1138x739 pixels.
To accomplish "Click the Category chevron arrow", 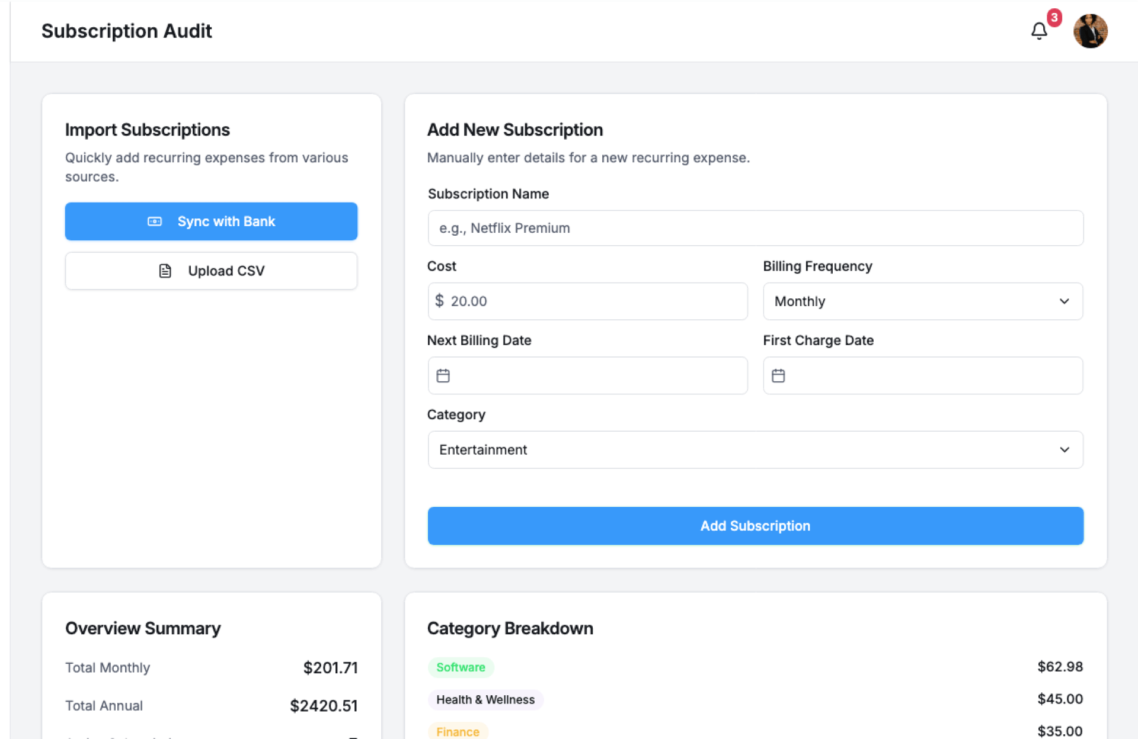I will pos(1065,449).
